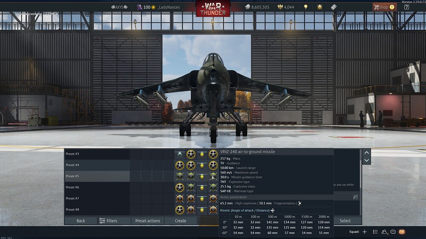This screenshot has height=239, width=426.
Task: Select the third slot yellow pod in Preset #7
Action: (202, 199)
